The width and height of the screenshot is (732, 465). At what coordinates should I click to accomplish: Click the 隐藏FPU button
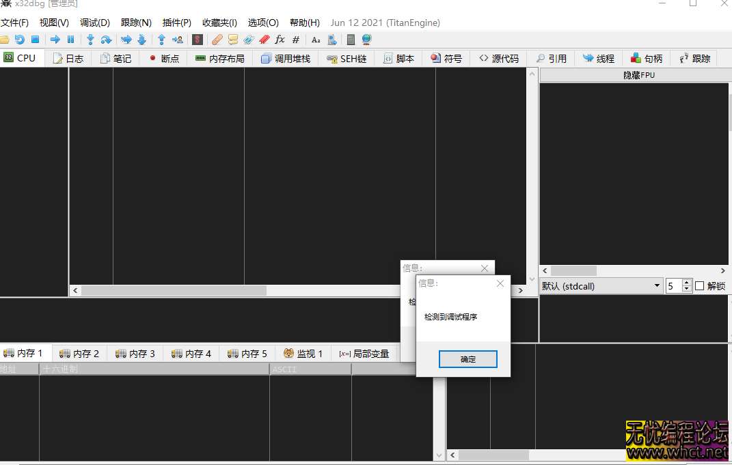click(638, 75)
